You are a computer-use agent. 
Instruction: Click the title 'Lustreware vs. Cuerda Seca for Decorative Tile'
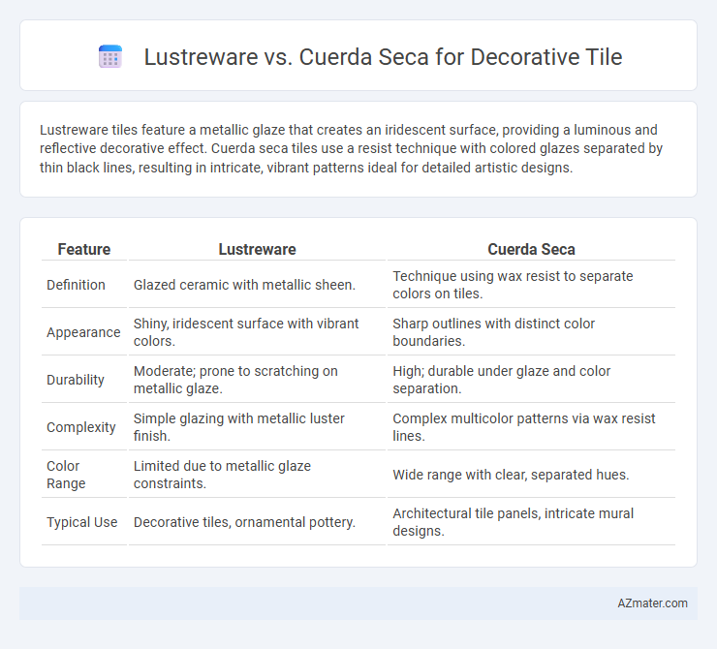pyautogui.click(x=383, y=57)
